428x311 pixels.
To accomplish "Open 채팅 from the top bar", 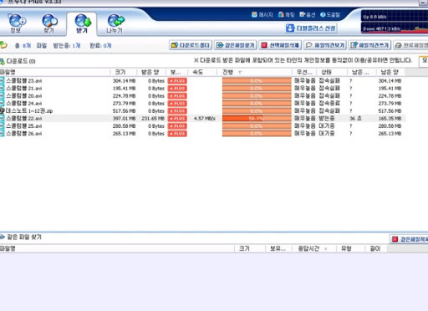I will pyautogui.click(x=286, y=14).
